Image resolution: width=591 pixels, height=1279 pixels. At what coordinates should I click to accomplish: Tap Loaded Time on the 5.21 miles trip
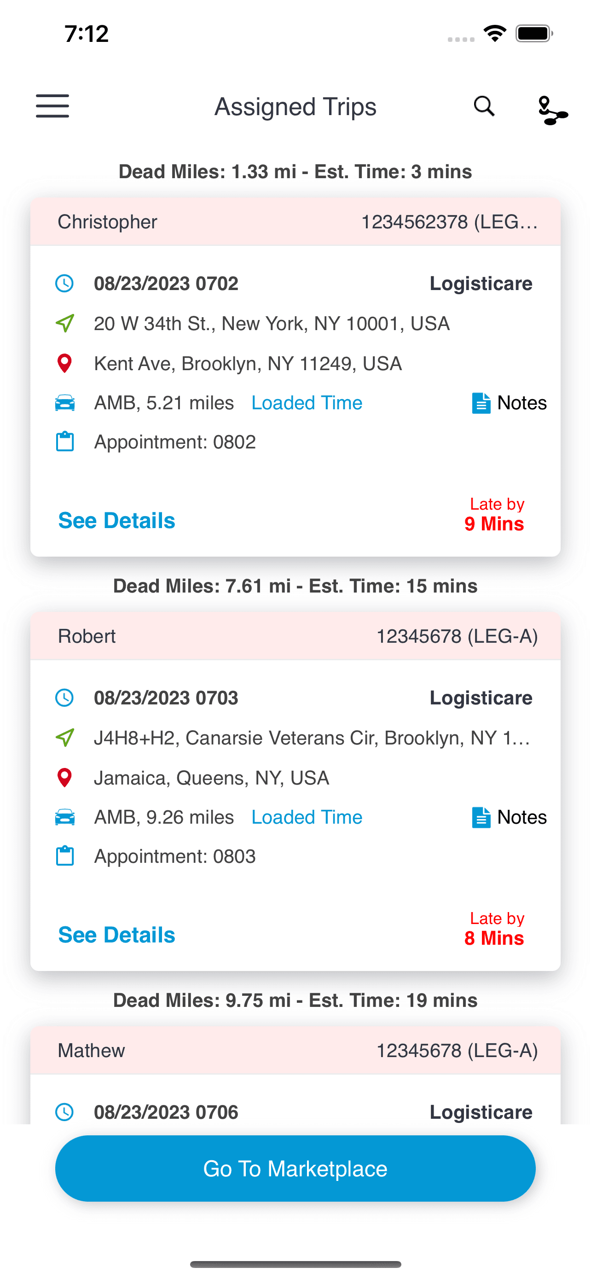(x=307, y=403)
